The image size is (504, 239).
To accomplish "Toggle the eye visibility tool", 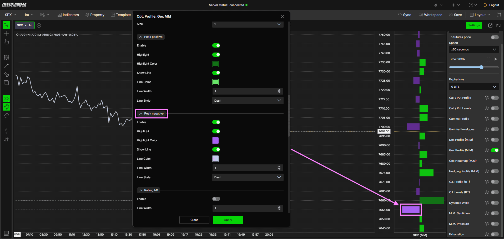I will coord(6,98).
